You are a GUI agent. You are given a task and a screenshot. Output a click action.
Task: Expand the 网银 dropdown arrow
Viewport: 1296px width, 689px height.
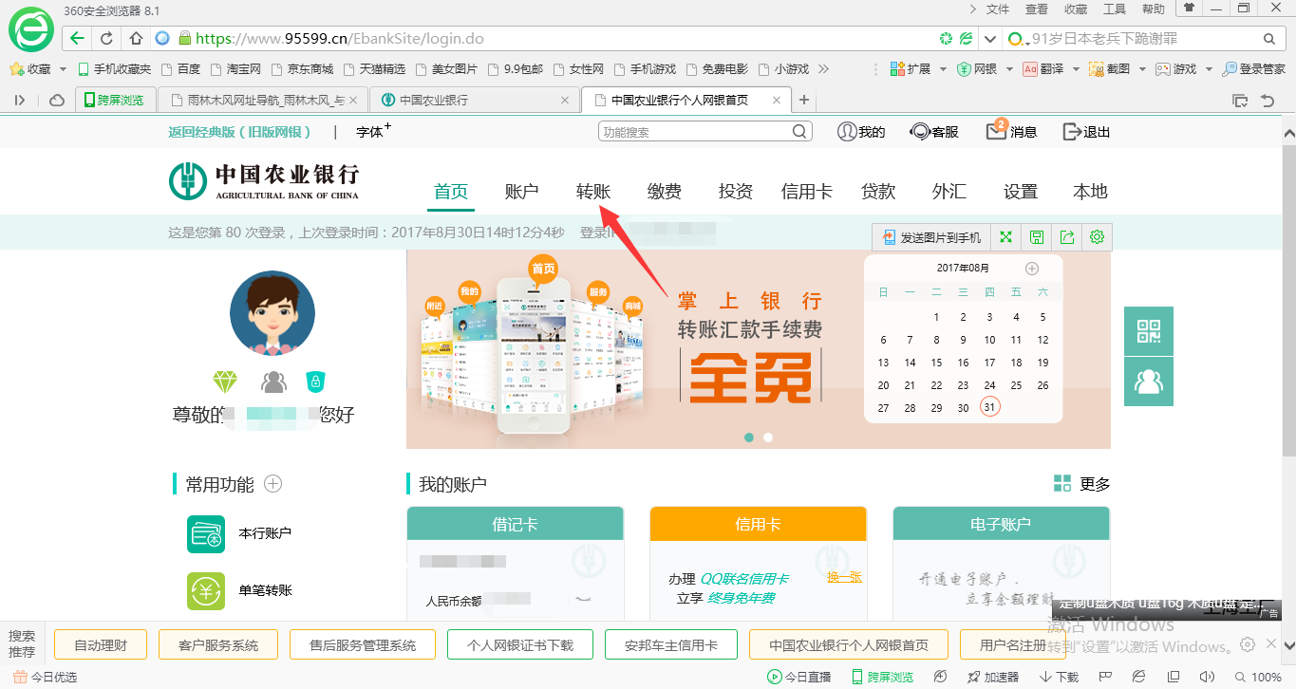(x=1009, y=69)
